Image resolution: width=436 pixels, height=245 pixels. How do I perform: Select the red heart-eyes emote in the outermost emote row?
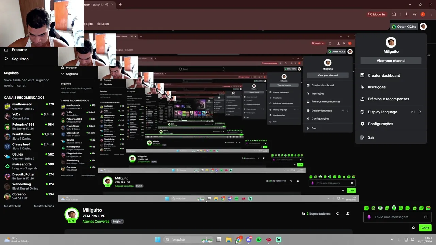click(x=428, y=208)
